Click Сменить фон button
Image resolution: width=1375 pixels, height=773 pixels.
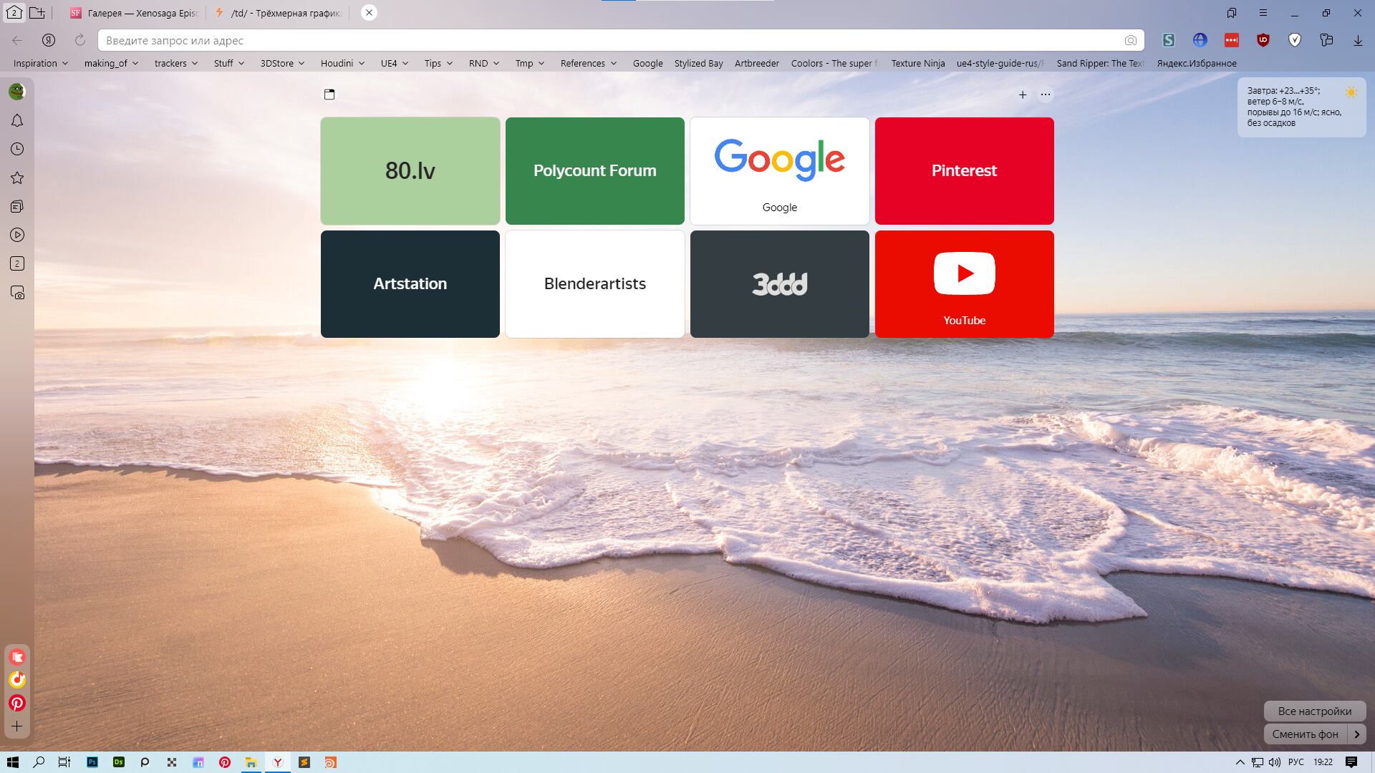point(1305,734)
